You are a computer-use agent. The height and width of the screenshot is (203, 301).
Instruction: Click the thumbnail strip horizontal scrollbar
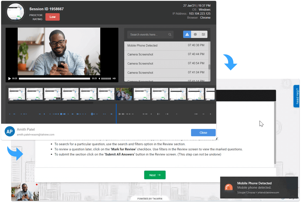click(51, 103)
